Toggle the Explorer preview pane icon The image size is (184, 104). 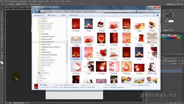click(153, 15)
